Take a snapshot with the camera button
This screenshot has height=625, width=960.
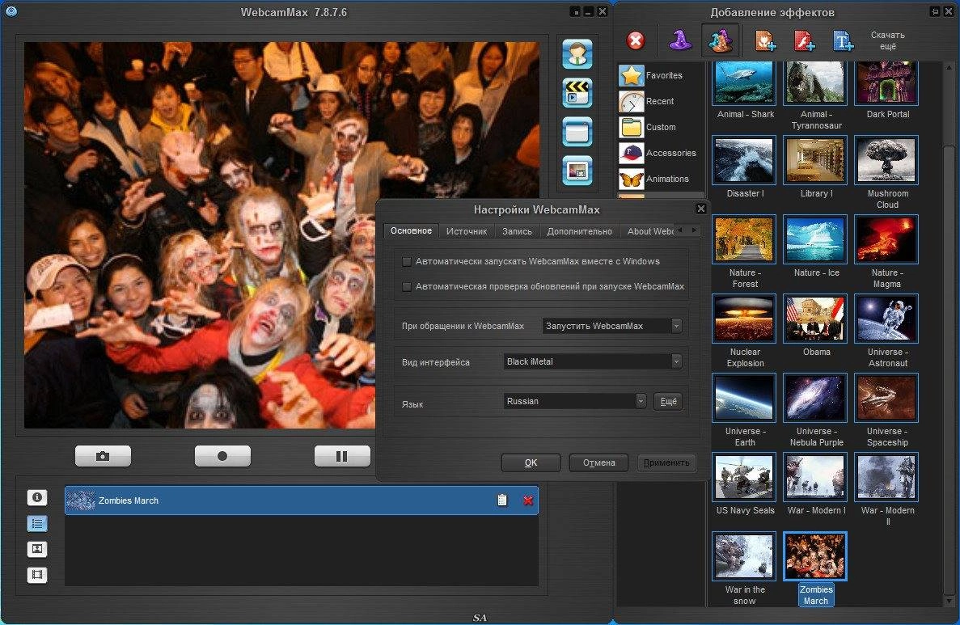pyautogui.click(x=103, y=456)
